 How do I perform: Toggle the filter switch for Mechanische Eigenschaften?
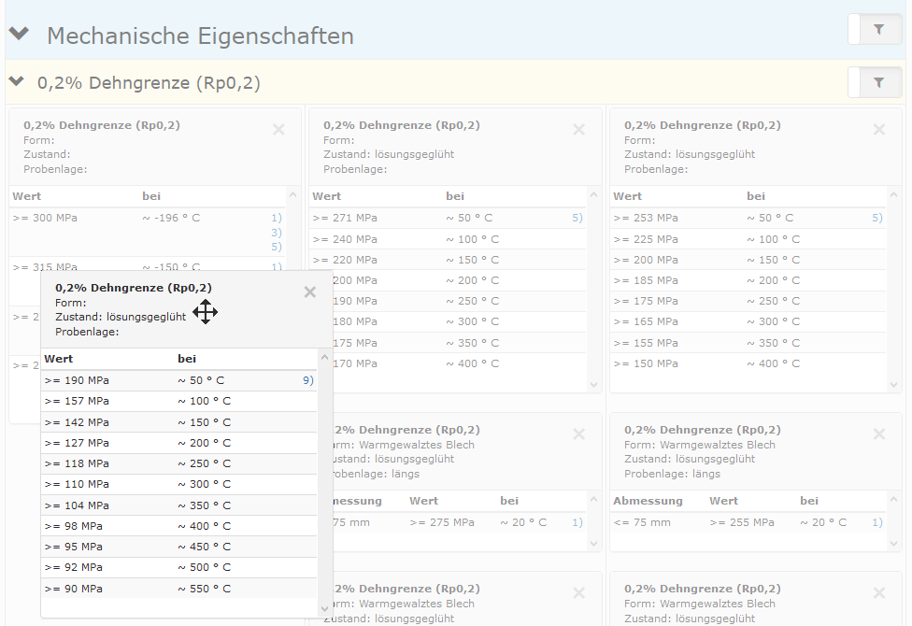(876, 30)
